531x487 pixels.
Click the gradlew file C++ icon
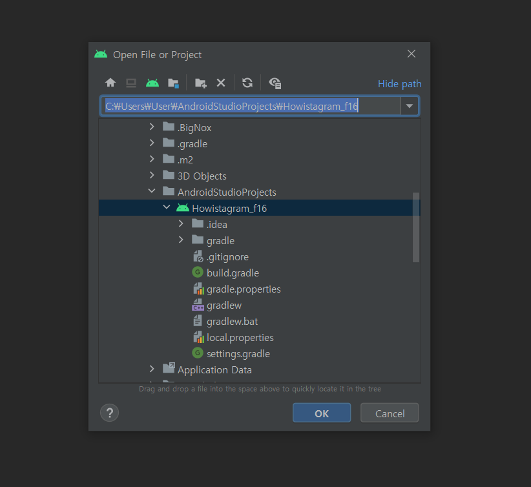tap(198, 305)
